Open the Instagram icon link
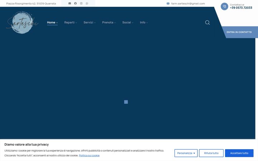 click(81, 3)
